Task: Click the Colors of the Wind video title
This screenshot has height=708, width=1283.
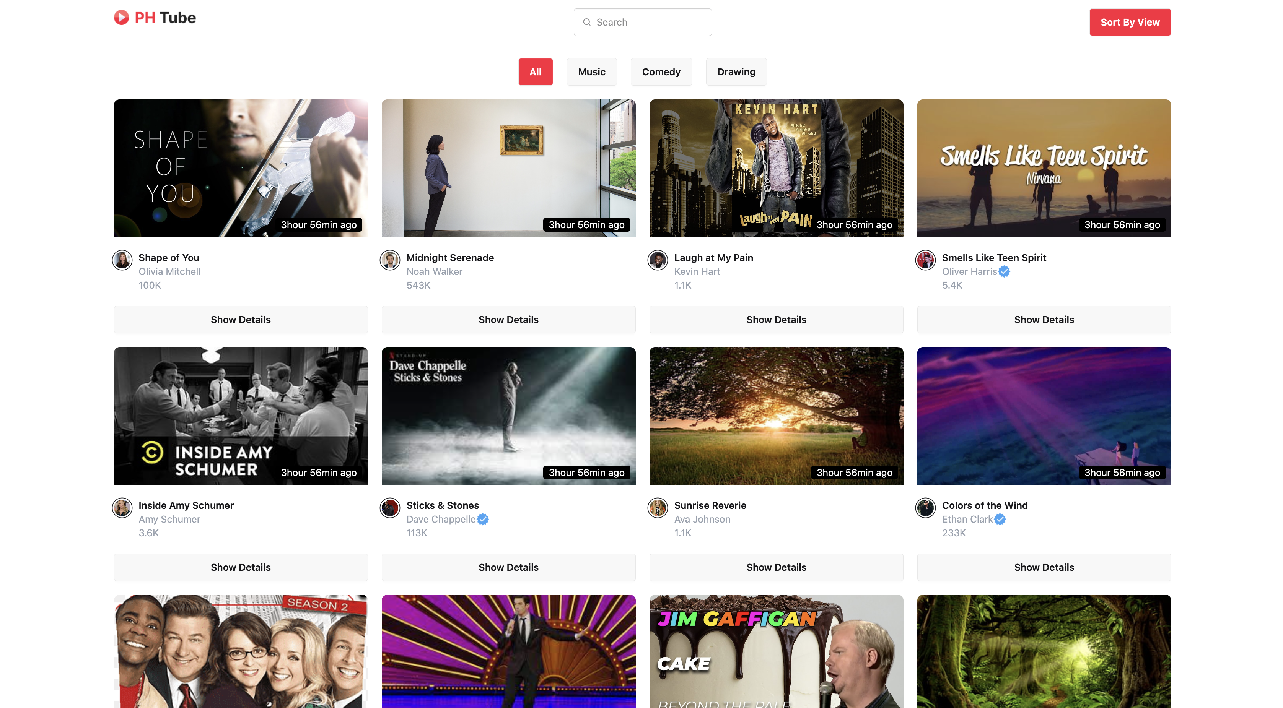Action: [x=985, y=505]
